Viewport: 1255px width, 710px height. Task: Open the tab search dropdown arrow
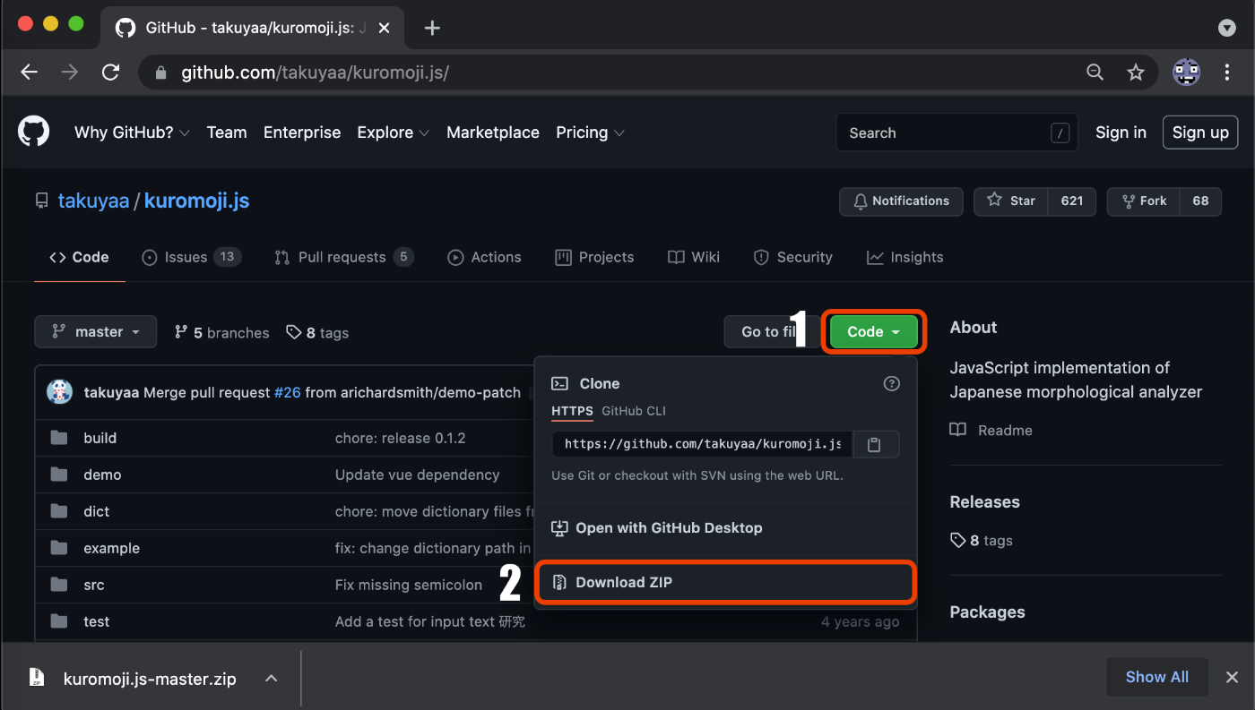coord(1227,28)
